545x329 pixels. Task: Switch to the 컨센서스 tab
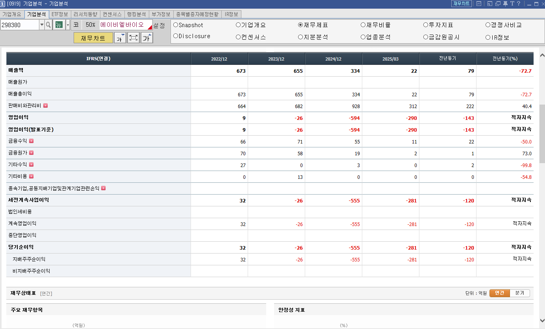112,14
